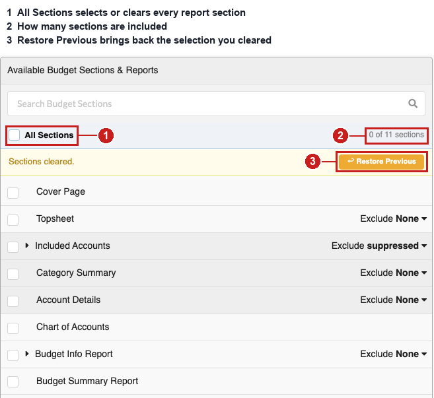Click the Chart of Accounts label
Viewport: 434px width, 398px height.
(x=73, y=327)
